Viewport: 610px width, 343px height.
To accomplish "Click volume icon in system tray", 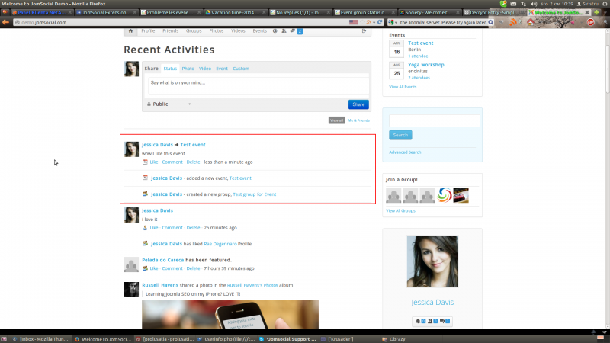I will click(x=534, y=4).
